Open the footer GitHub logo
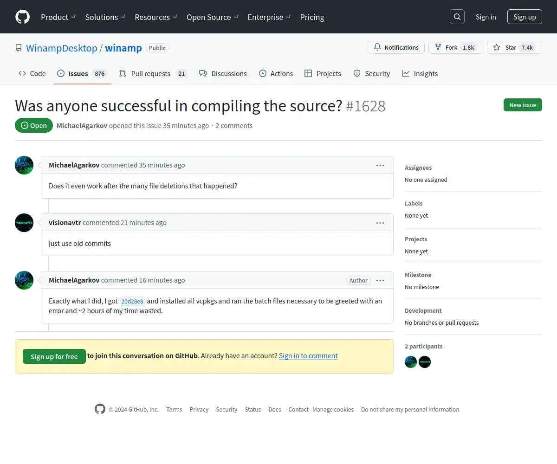Image resolution: width=557 pixels, height=464 pixels. tap(100, 409)
